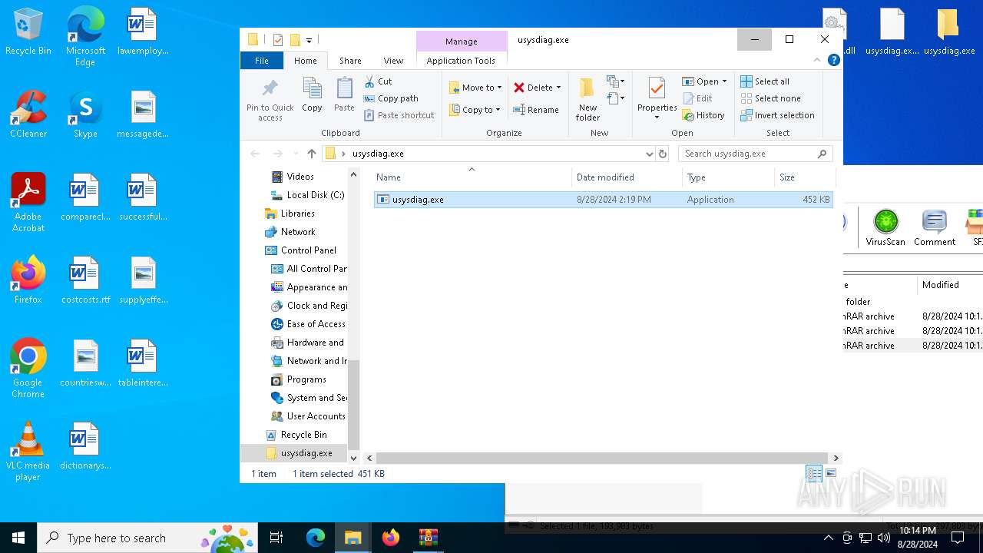Click Select all in ribbon
983x553 pixels.
click(765, 81)
